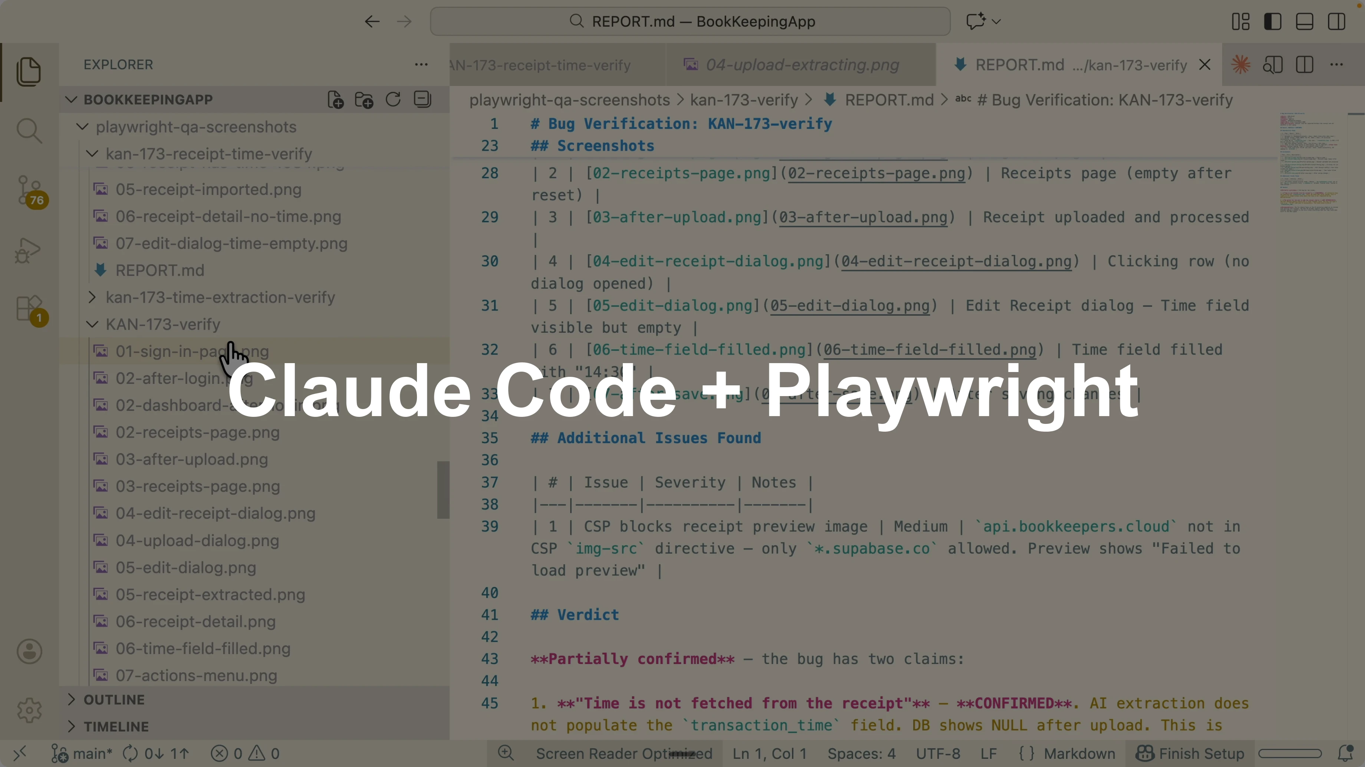The width and height of the screenshot is (1365, 767).
Task: Switch to the AN-173-receipt-time-verify tab
Action: point(557,64)
